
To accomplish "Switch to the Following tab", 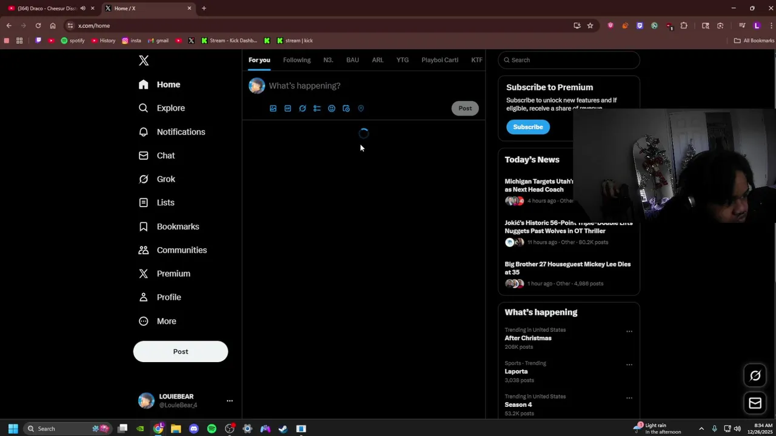I will [x=296, y=60].
